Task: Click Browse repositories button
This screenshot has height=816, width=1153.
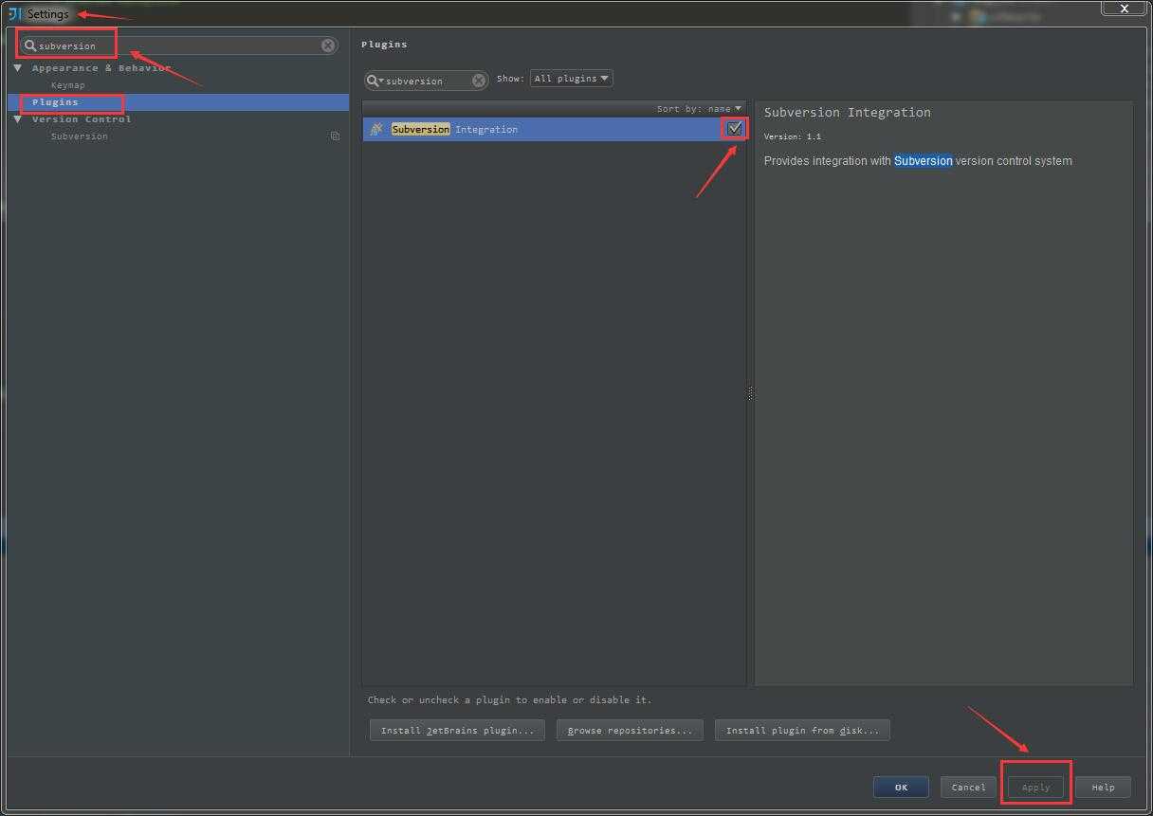Action: (x=630, y=730)
